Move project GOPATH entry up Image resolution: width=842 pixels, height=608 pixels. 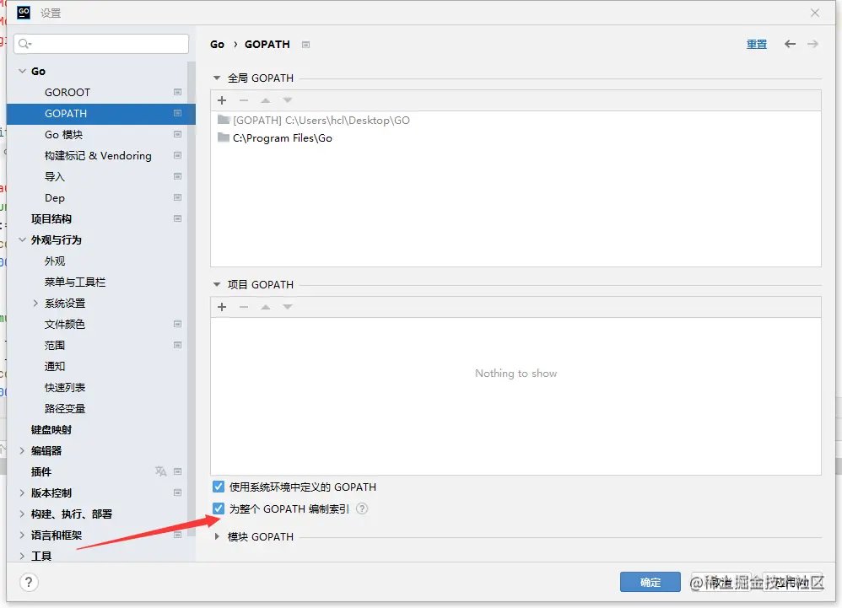click(265, 307)
